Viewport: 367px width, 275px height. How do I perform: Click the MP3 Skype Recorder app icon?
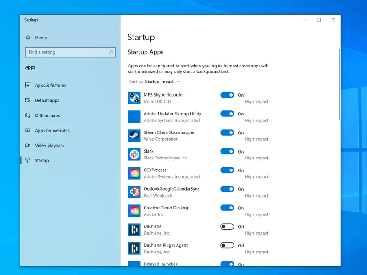coord(134,98)
